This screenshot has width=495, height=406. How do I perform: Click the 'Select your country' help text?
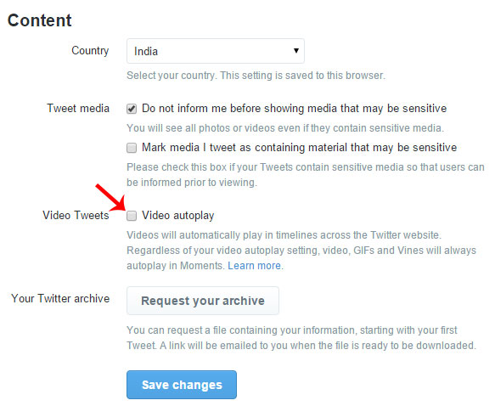(x=256, y=76)
